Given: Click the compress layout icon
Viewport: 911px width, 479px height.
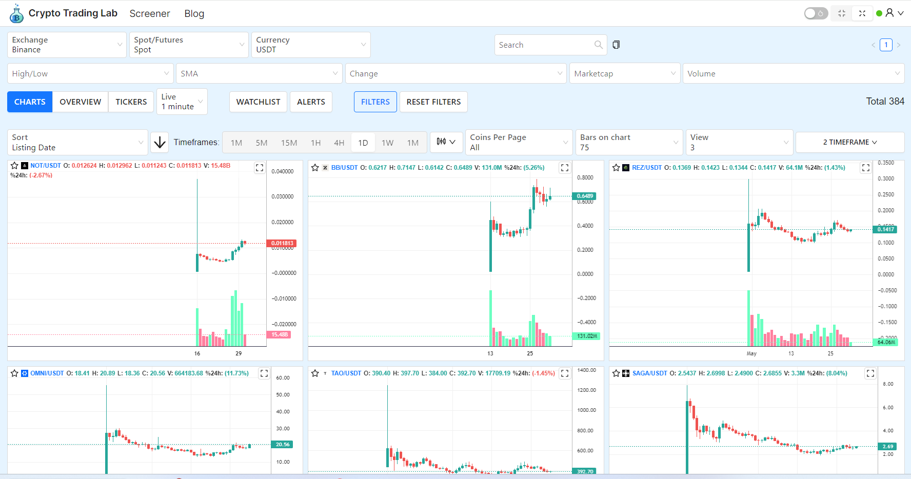Looking at the screenshot, I should pos(842,13).
